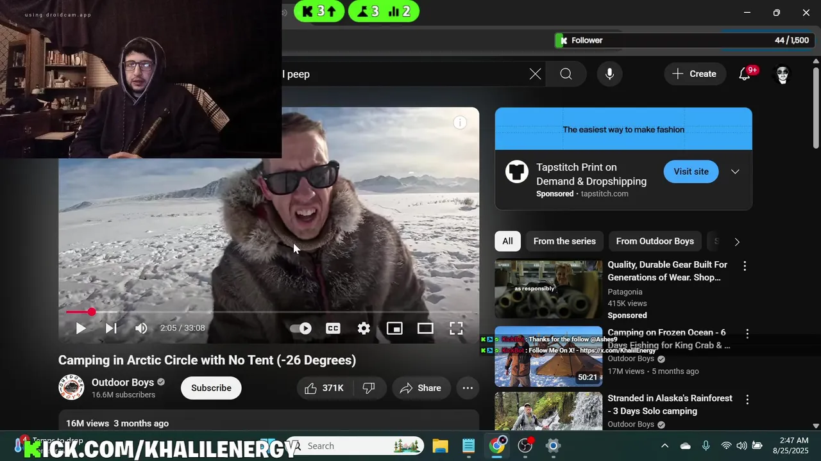
Task: Toggle the autoplay switch in player
Action: tap(301, 328)
